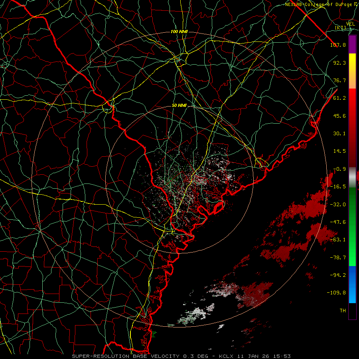Click the -63.1 scale value
Viewport: 359px width, 359px height.
point(338,240)
